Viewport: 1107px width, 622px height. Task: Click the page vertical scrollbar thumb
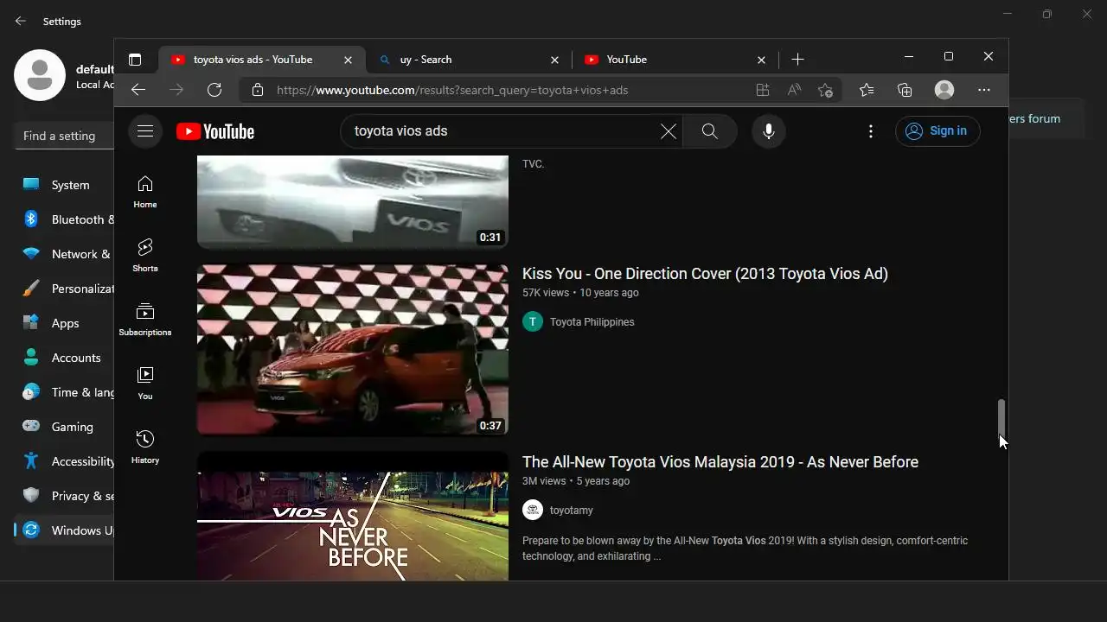1001,418
